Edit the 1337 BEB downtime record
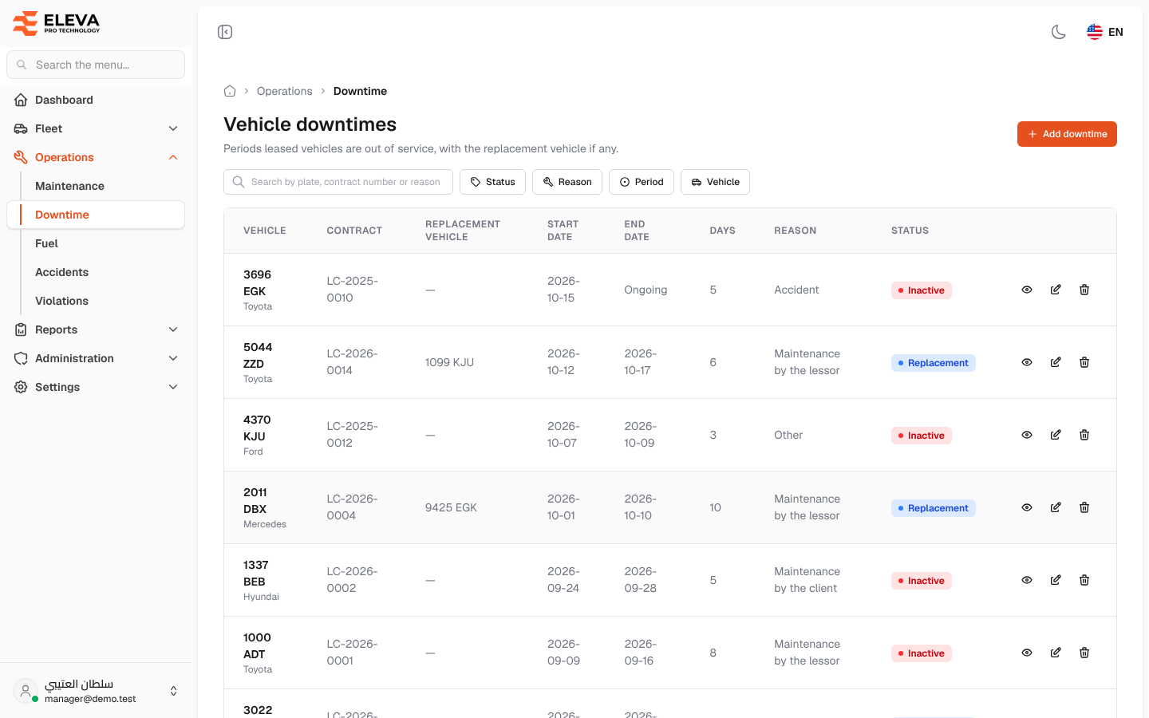 1056,580
